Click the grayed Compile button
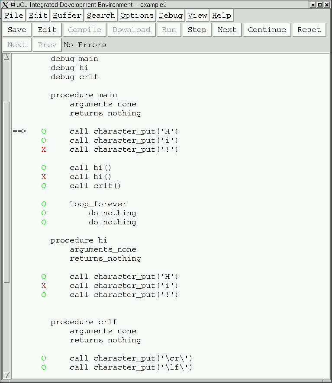332x383 pixels. coord(84,30)
